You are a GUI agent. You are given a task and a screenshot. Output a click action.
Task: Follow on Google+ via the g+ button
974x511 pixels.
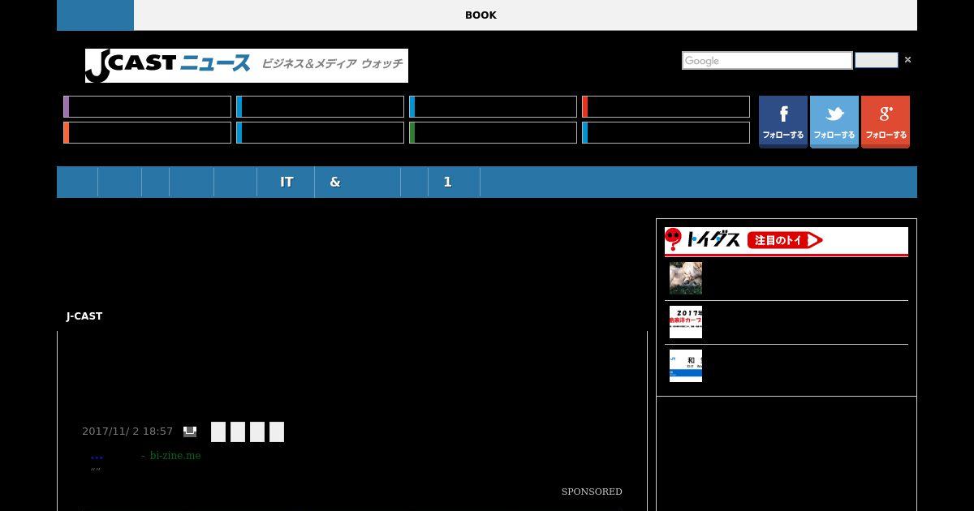886,122
